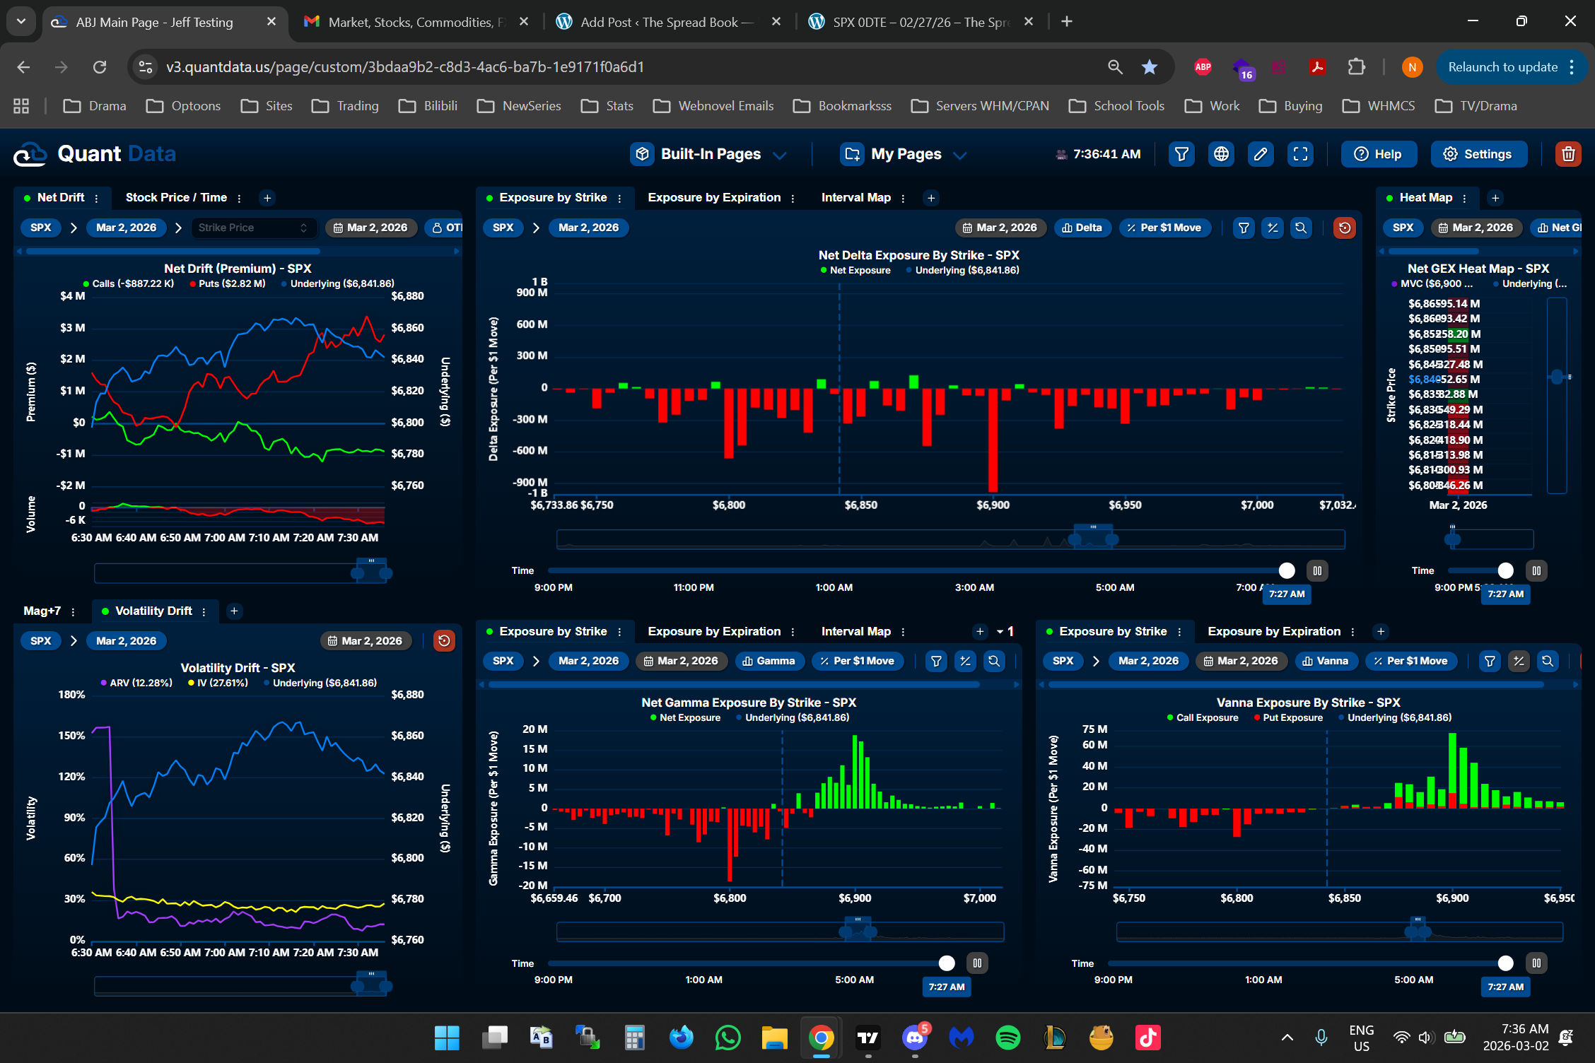Open the Strike Price selector
The image size is (1595, 1063).
point(252,228)
